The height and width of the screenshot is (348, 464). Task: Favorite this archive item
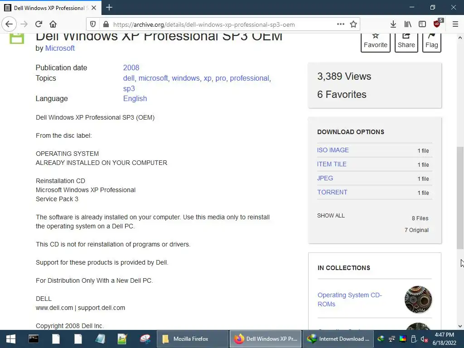376,42
